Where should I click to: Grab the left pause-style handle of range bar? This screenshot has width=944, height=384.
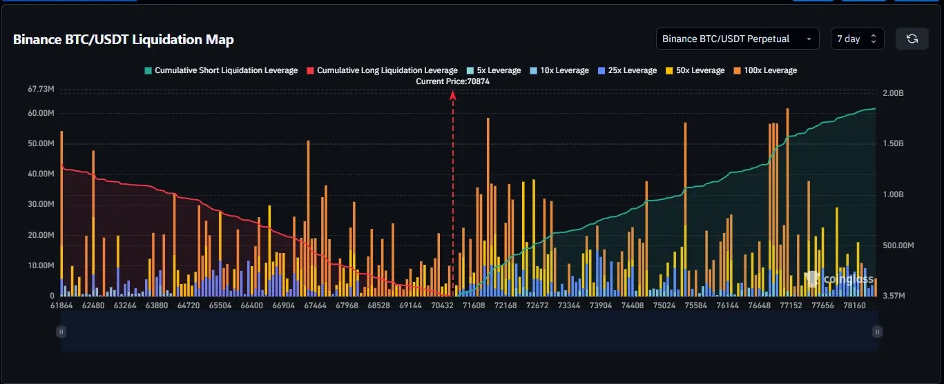[x=61, y=332]
